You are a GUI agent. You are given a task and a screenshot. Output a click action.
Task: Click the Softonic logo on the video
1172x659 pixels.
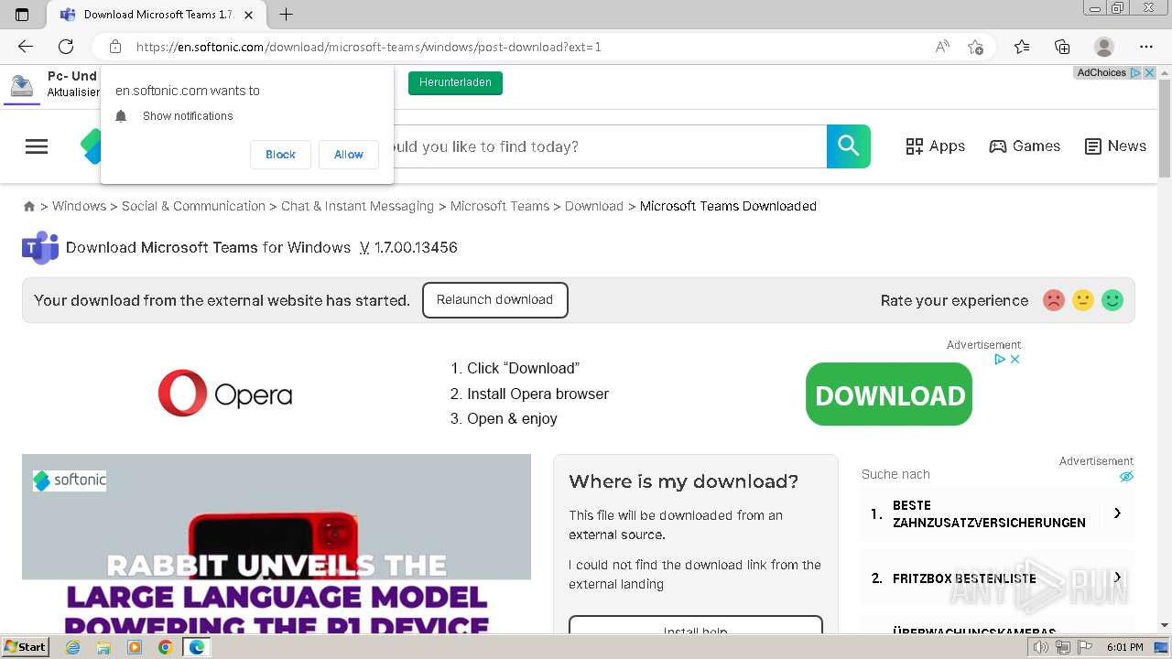[70, 480]
